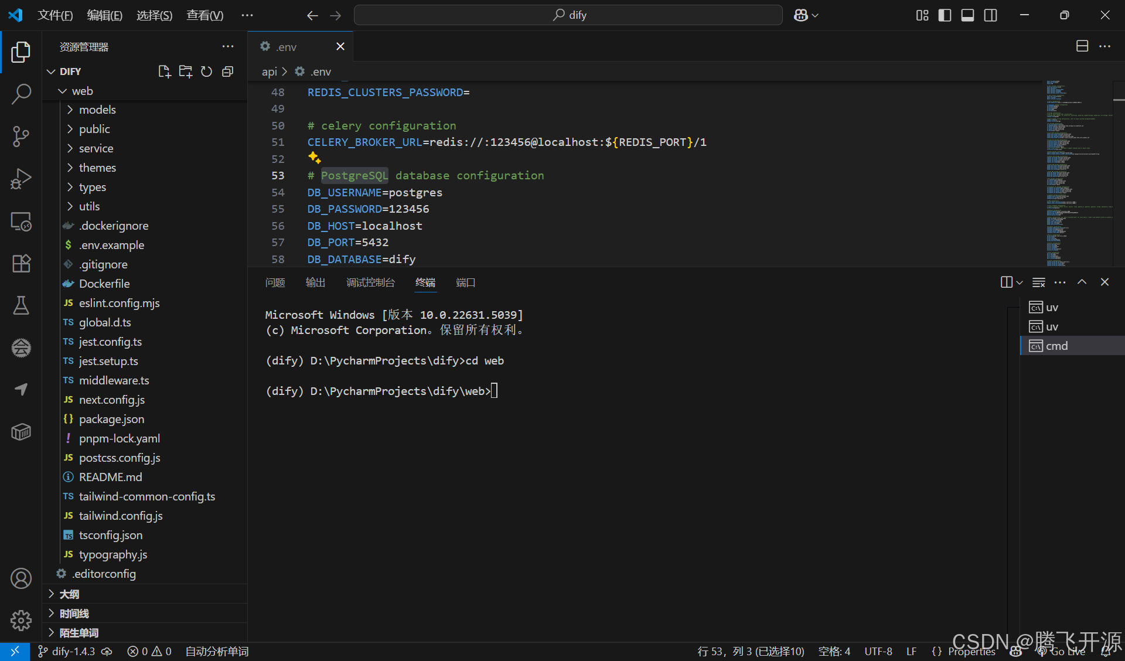1125x661 pixels.
Task: Open the Search view in activity bar
Action: [x=21, y=94]
